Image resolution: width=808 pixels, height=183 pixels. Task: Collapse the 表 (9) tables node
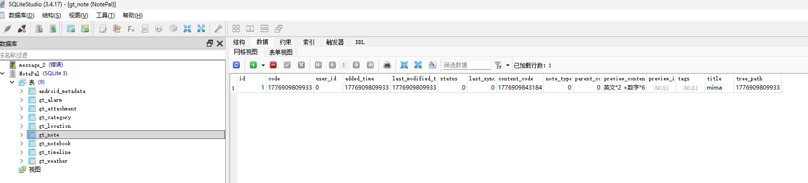coord(12,82)
